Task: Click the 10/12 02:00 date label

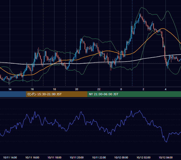Action: [143, 157]
